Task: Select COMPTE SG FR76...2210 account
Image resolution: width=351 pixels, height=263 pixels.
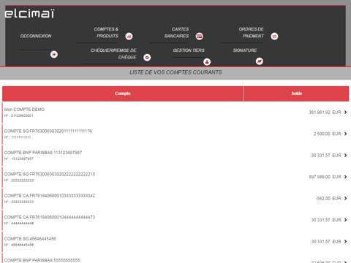Action: (x=50, y=174)
